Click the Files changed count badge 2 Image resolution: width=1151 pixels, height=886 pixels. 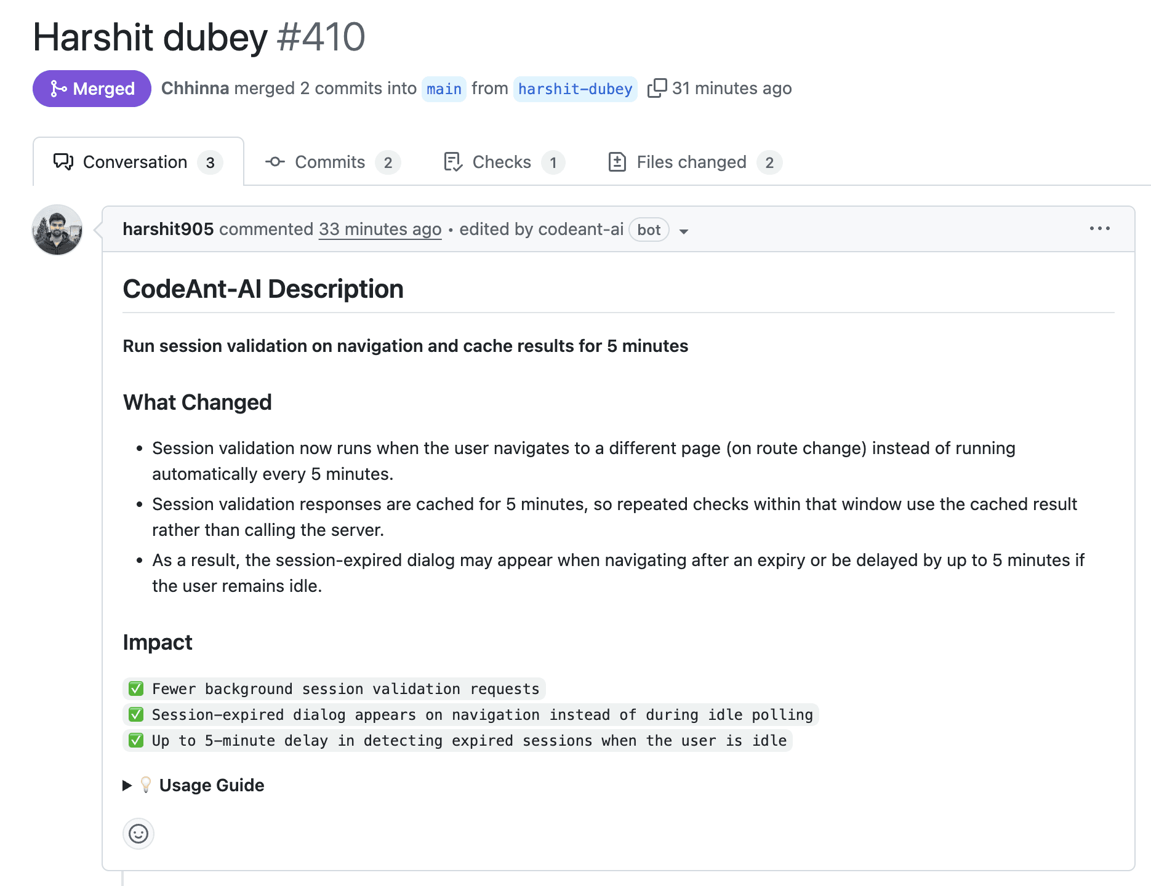click(769, 162)
